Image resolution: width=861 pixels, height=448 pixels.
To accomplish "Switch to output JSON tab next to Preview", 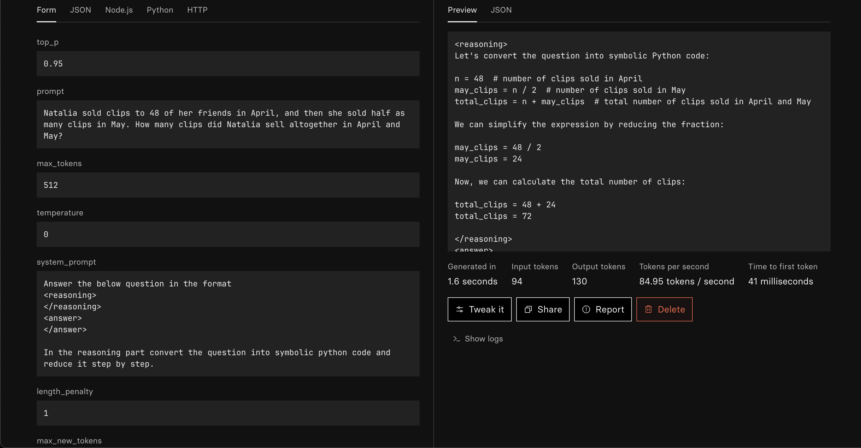I will pyautogui.click(x=501, y=10).
